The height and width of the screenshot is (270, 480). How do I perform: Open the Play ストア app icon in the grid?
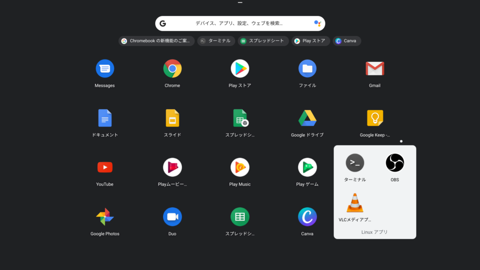point(240,68)
